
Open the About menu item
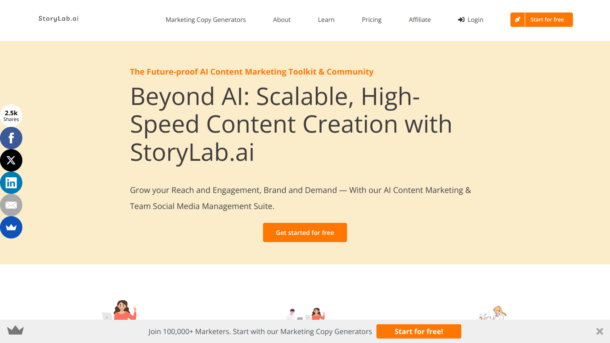click(x=282, y=20)
